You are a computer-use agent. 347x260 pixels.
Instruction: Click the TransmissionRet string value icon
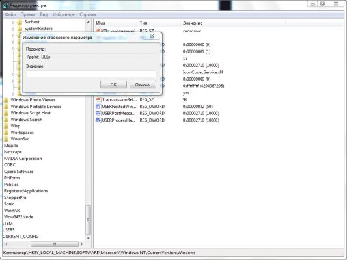[98, 99]
